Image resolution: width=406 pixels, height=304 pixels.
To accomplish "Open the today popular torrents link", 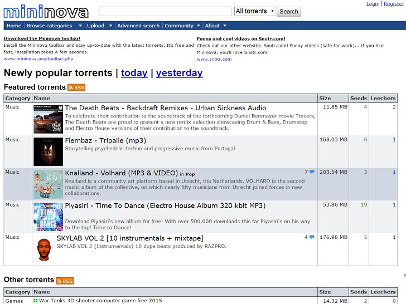I will [134, 73].
